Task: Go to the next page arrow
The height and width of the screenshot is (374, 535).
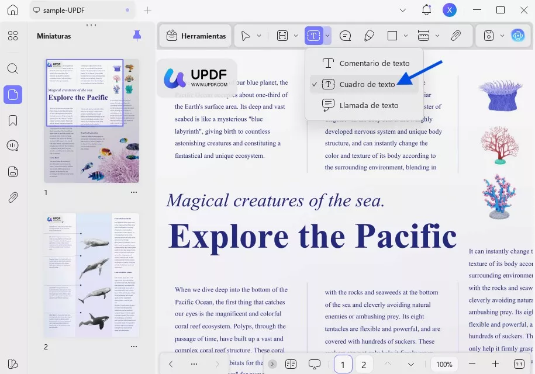Action: (411, 364)
